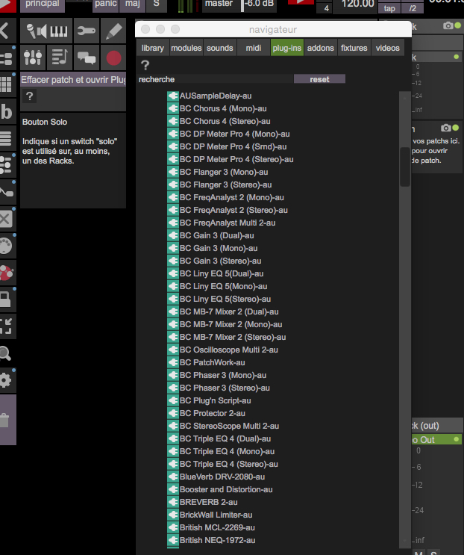Click the padlock sidebar icon

click(6, 300)
